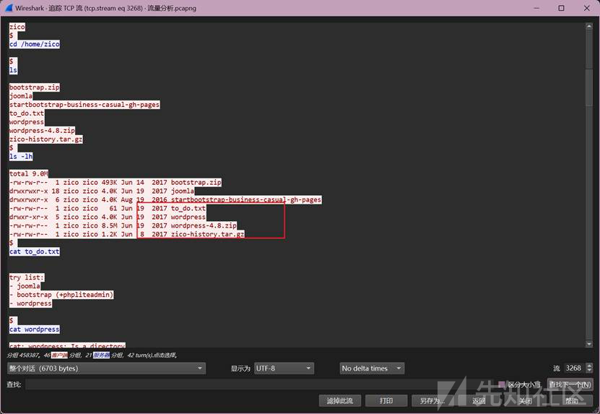The height and width of the screenshot is (414, 600).
Task: Click the scroll down arrow of stream view
Action: [589, 344]
